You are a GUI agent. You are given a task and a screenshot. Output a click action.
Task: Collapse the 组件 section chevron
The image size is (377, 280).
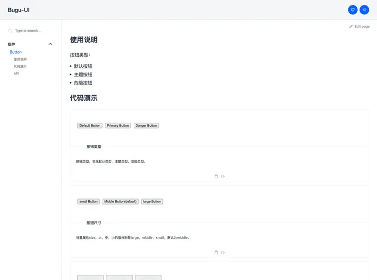tap(50, 44)
